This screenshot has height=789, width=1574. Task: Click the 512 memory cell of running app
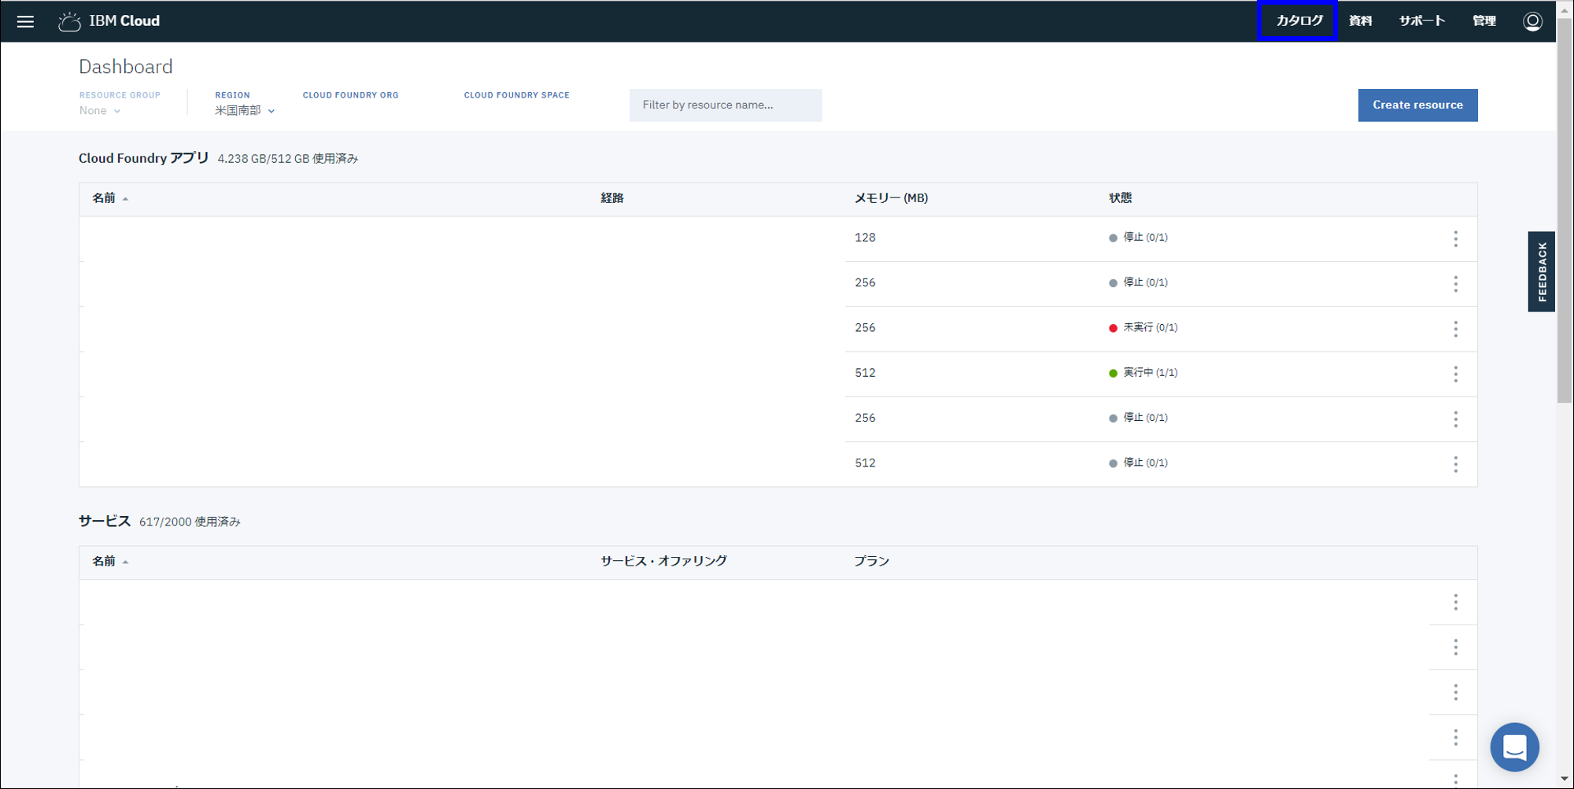coord(865,373)
